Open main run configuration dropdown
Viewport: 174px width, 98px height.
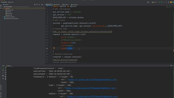point(154,2)
